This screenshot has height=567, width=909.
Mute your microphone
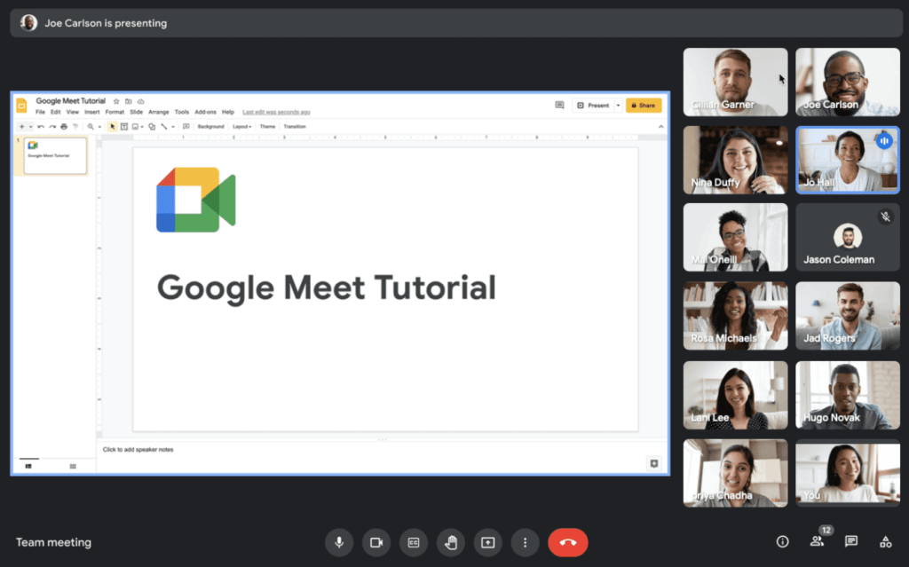point(338,542)
